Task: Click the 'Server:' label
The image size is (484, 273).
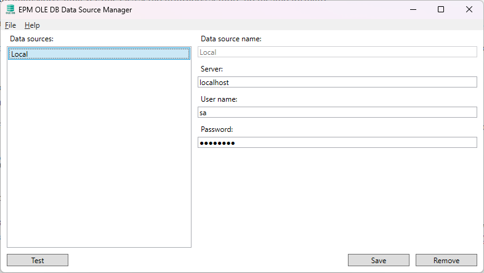Action: point(212,69)
